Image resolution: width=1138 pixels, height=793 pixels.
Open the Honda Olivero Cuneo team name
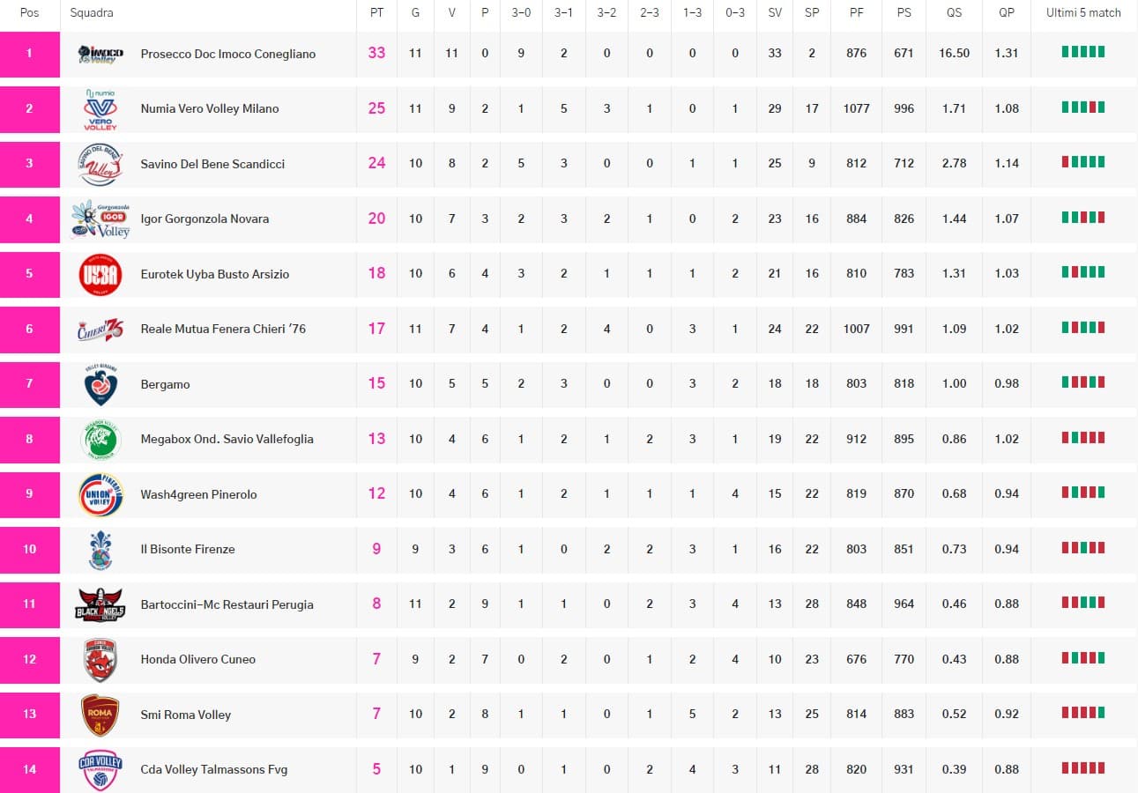coord(197,659)
